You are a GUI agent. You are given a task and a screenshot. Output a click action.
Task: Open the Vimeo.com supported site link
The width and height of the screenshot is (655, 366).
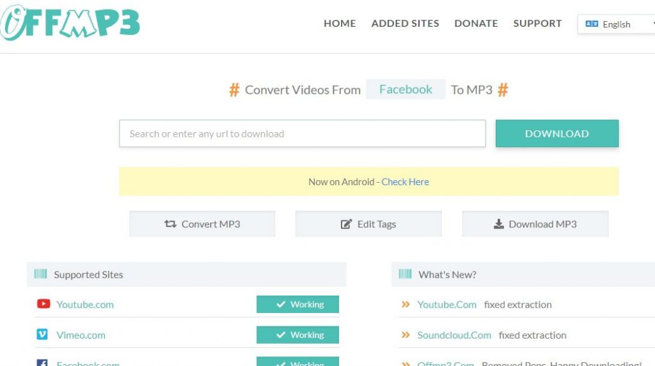(81, 335)
